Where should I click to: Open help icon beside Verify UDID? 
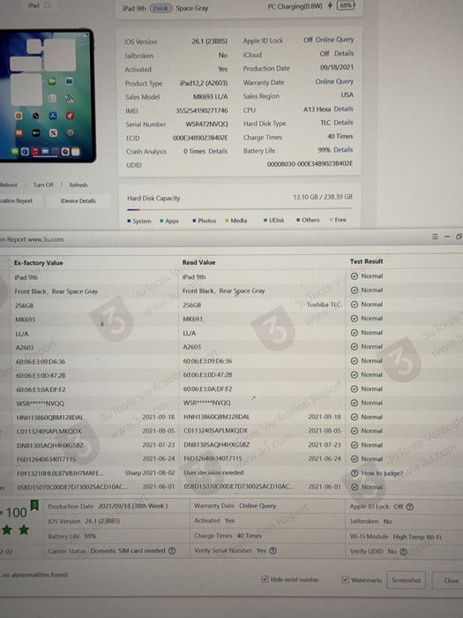[403, 552]
